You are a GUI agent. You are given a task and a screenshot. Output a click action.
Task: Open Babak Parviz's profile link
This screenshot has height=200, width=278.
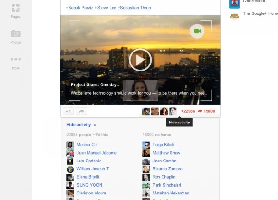tap(81, 8)
